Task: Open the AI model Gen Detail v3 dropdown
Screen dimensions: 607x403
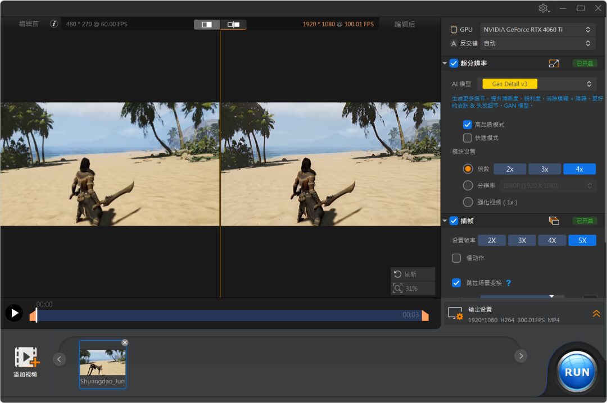Action: 538,84
